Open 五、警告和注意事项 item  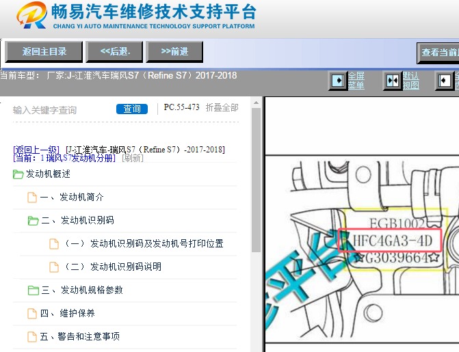coord(80,336)
